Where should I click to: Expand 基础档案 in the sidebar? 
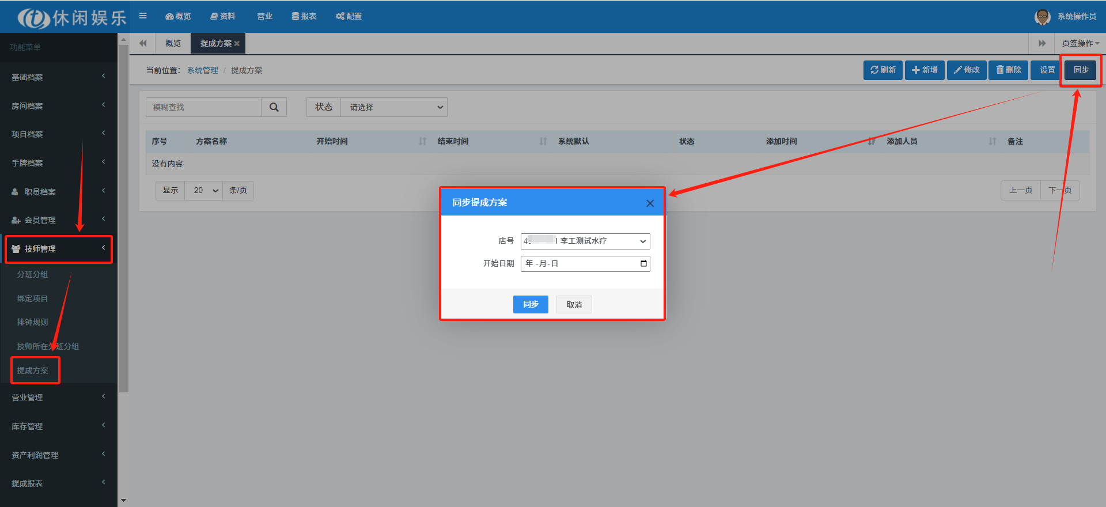click(x=58, y=77)
